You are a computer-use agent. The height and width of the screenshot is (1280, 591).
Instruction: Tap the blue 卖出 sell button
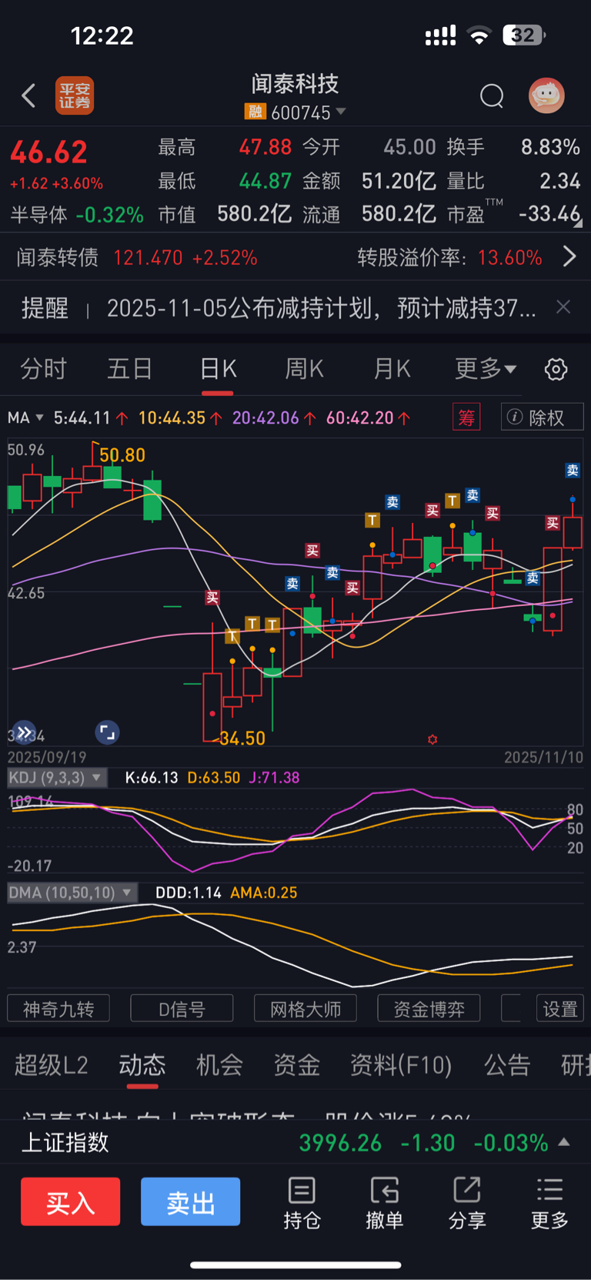(x=190, y=1201)
